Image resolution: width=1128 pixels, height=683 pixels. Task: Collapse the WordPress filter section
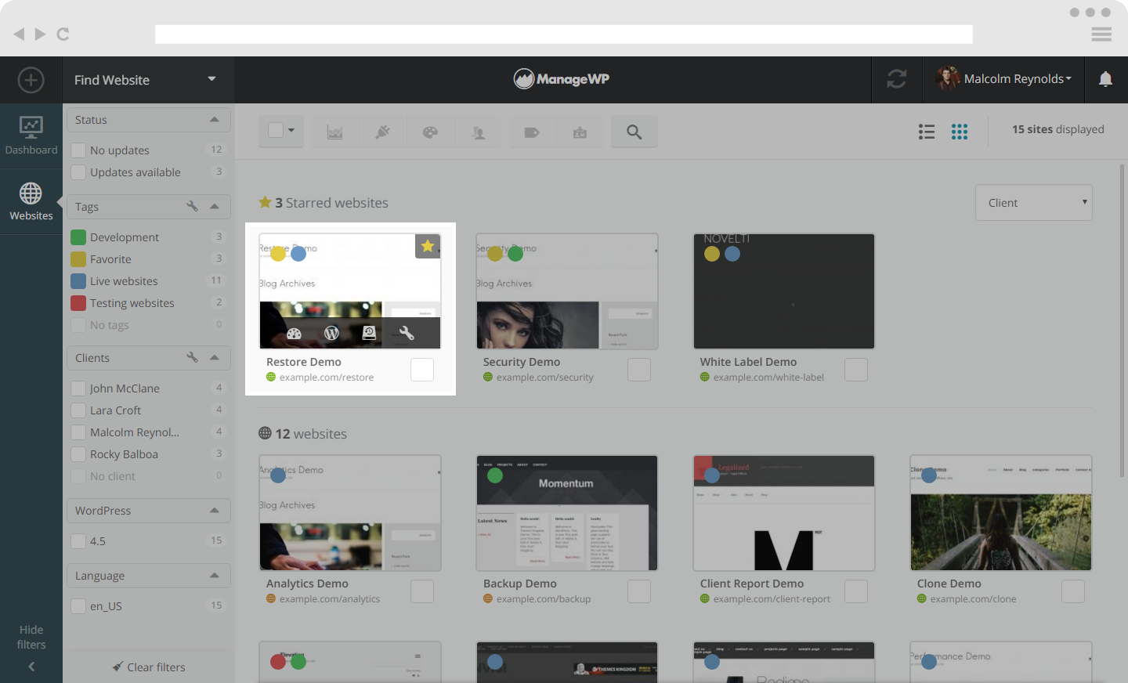tap(214, 511)
